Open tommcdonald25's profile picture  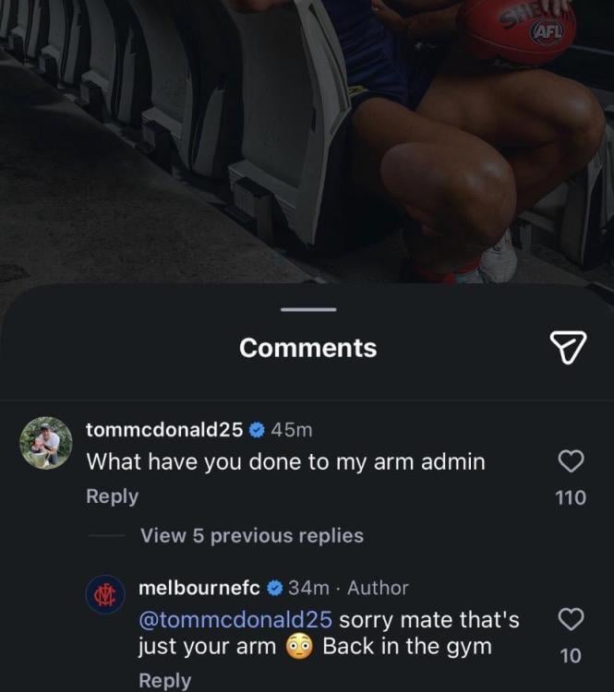click(46, 444)
